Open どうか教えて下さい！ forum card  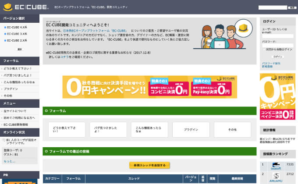pos(67,130)
